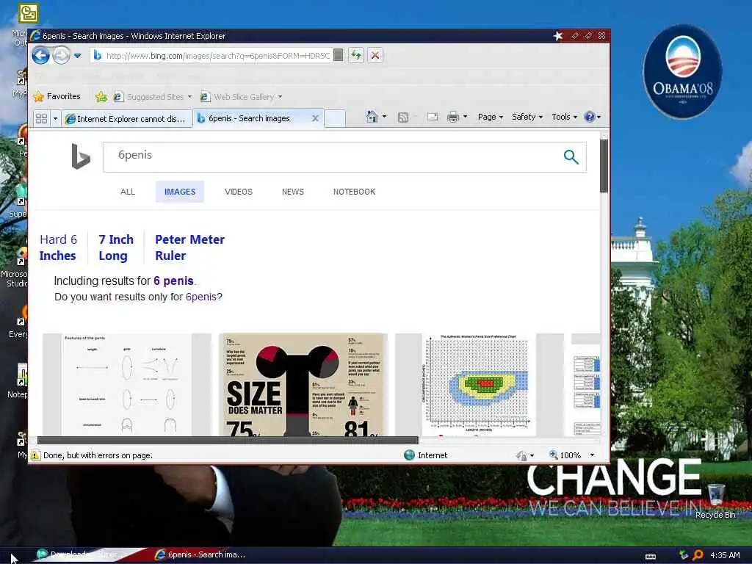The height and width of the screenshot is (564, 752).
Task: Click the Obama '08 desktop badge
Action: [682, 71]
